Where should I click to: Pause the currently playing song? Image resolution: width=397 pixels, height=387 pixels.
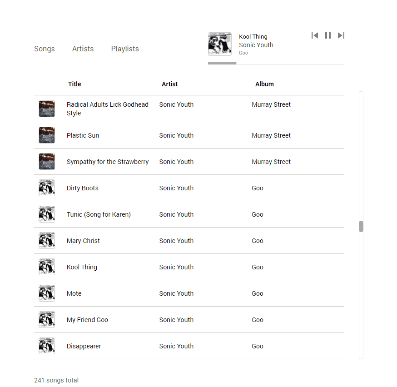(x=328, y=35)
